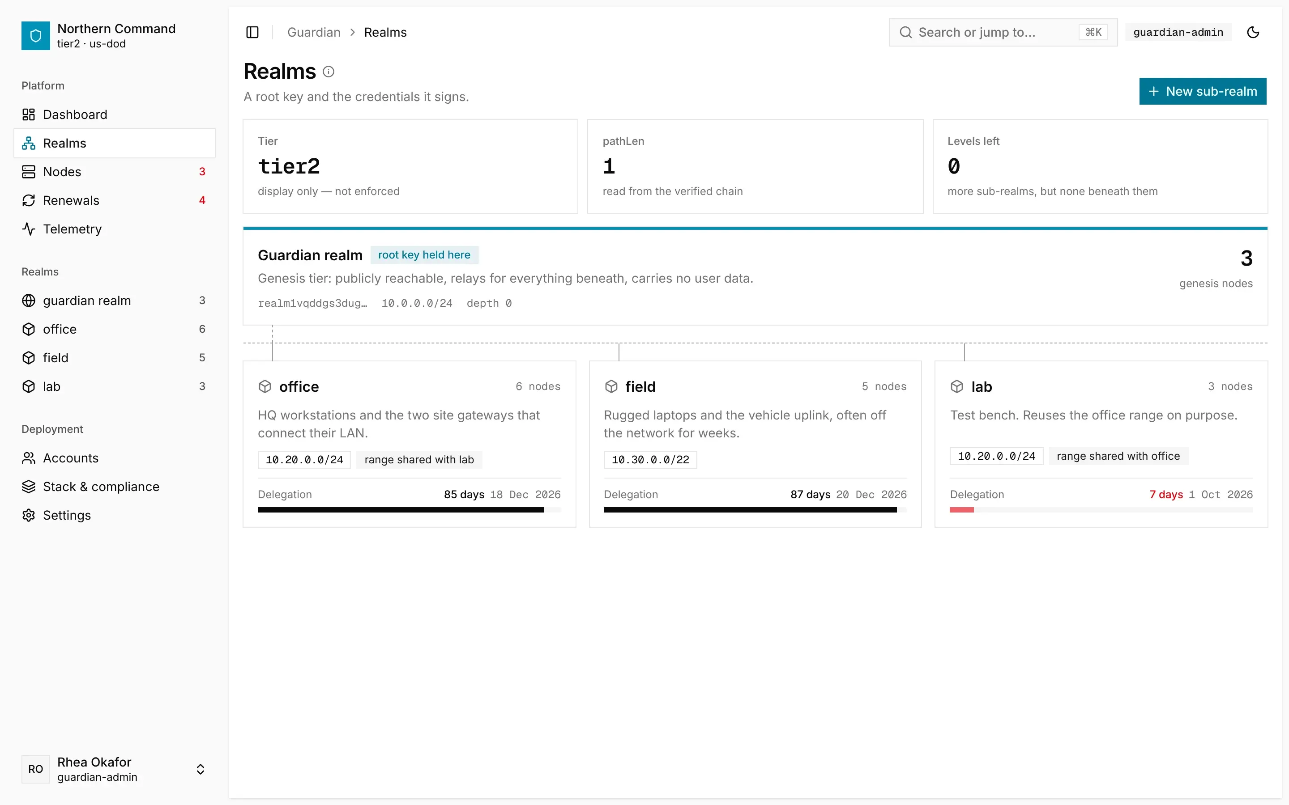Click the cube icon beside sidebar office

click(29, 329)
